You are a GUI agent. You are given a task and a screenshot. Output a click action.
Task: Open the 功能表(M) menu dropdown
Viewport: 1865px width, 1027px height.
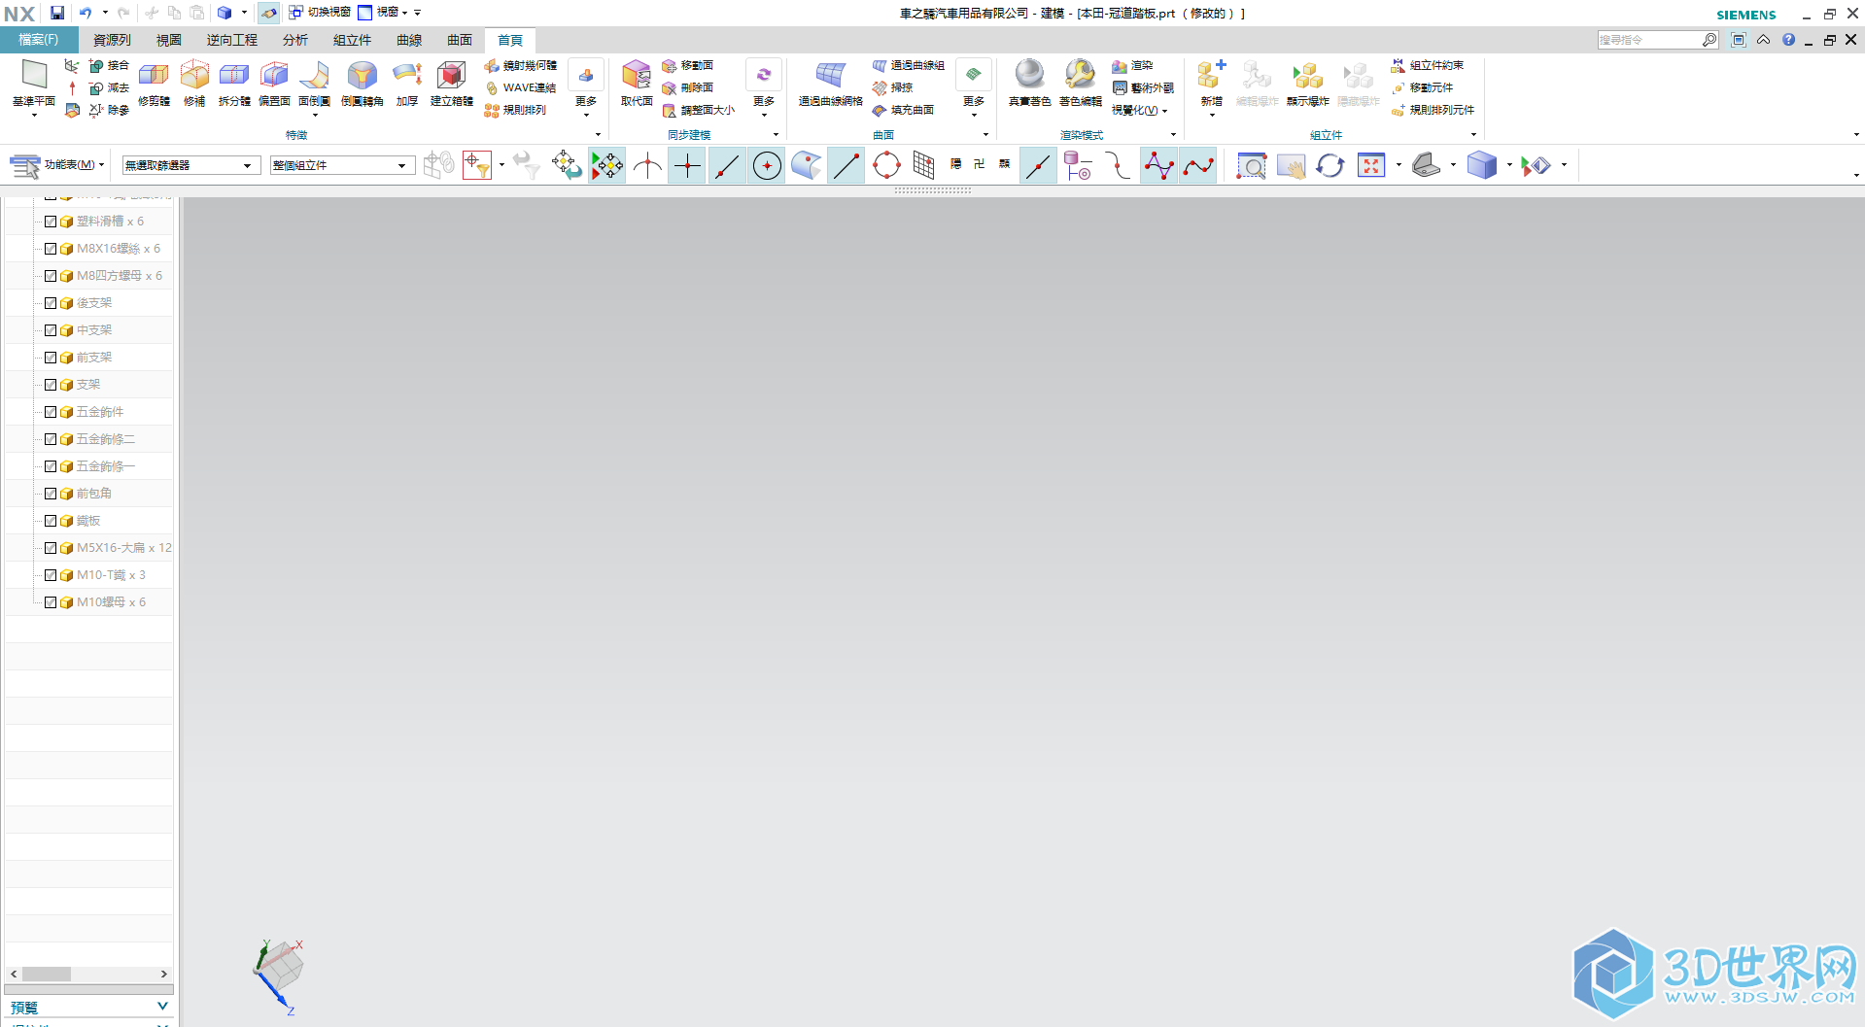56,165
